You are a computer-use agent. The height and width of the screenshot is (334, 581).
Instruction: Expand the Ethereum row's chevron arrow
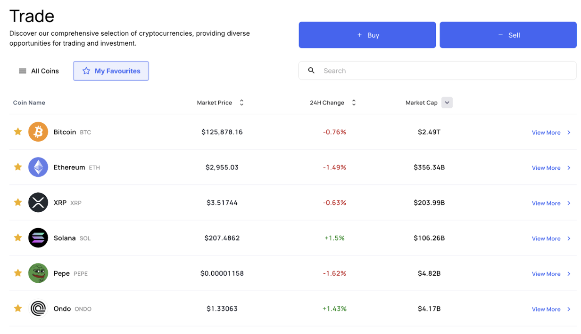(569, 168)
